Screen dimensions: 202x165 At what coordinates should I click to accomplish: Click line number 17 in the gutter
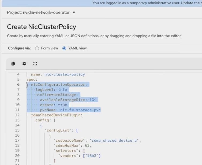(x=17, y=140)
